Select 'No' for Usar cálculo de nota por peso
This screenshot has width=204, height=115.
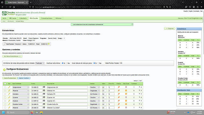tap(98, 63)
